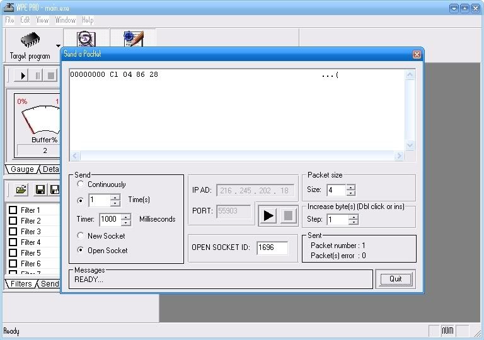Open the magnifier trace toolbar icon

(x=86, y=39)
